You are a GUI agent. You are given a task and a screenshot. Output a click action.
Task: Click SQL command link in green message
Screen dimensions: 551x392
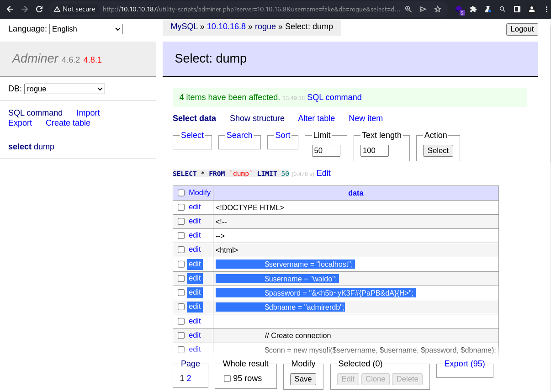point(334,97)
